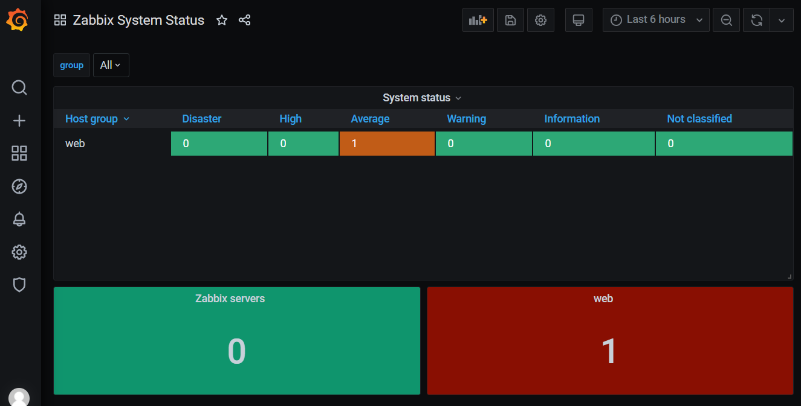Screen dimensions: 801x406
Task: Open the Last 6 hours time picker
Action: point(656,20)
